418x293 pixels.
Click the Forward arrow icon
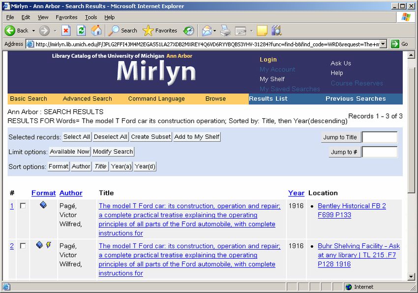click(44, 31)
